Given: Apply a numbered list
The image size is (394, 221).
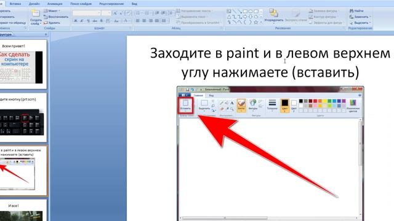Looking at the screenshot, I should pos(147,13).
